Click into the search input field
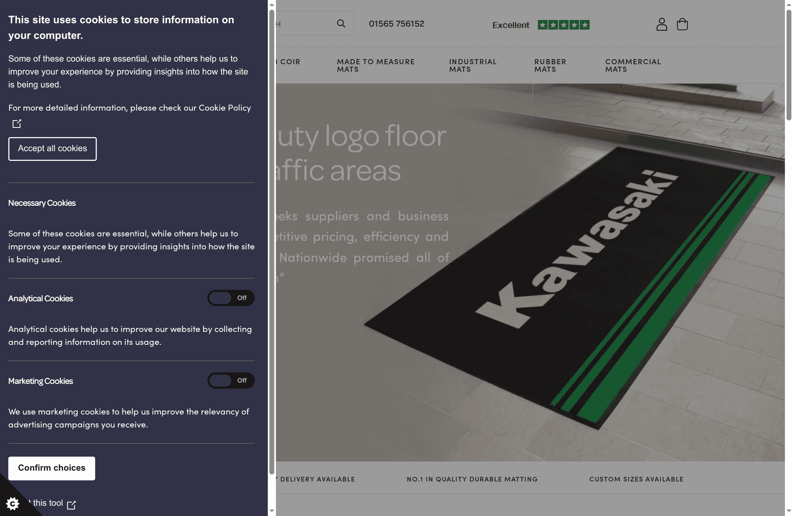Image resolution: width=793 pixels, height=516 pixels. point(303,24)
